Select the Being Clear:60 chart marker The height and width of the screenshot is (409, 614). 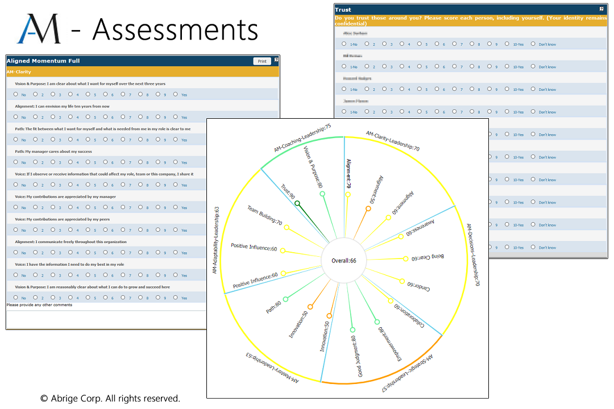406,258
